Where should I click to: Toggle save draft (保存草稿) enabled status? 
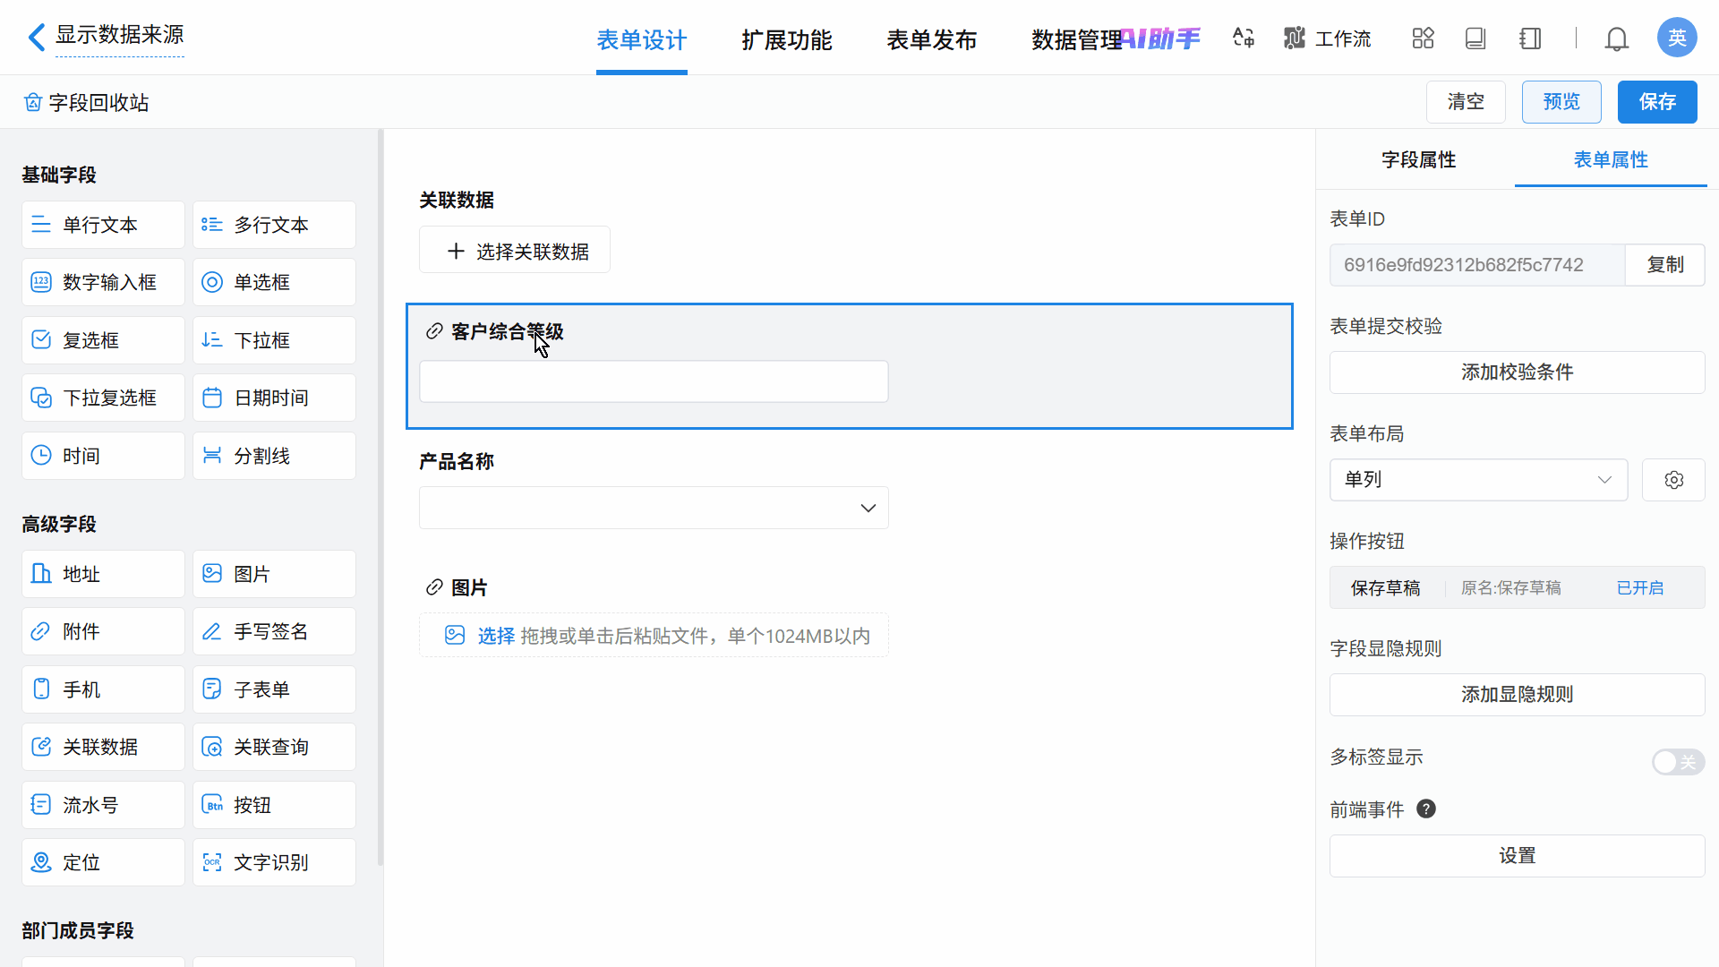pos(1639,588)
